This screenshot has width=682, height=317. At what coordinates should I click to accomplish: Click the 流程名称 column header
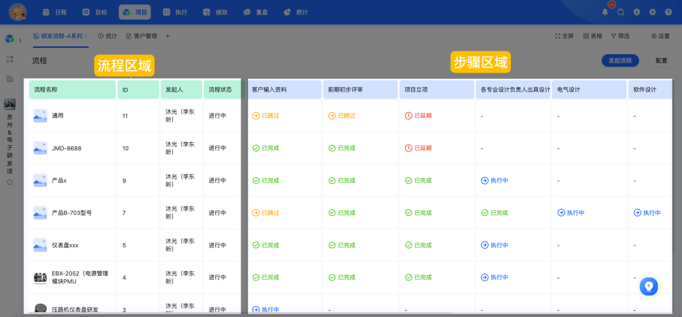pyautogui.click(x=72, y=90)
